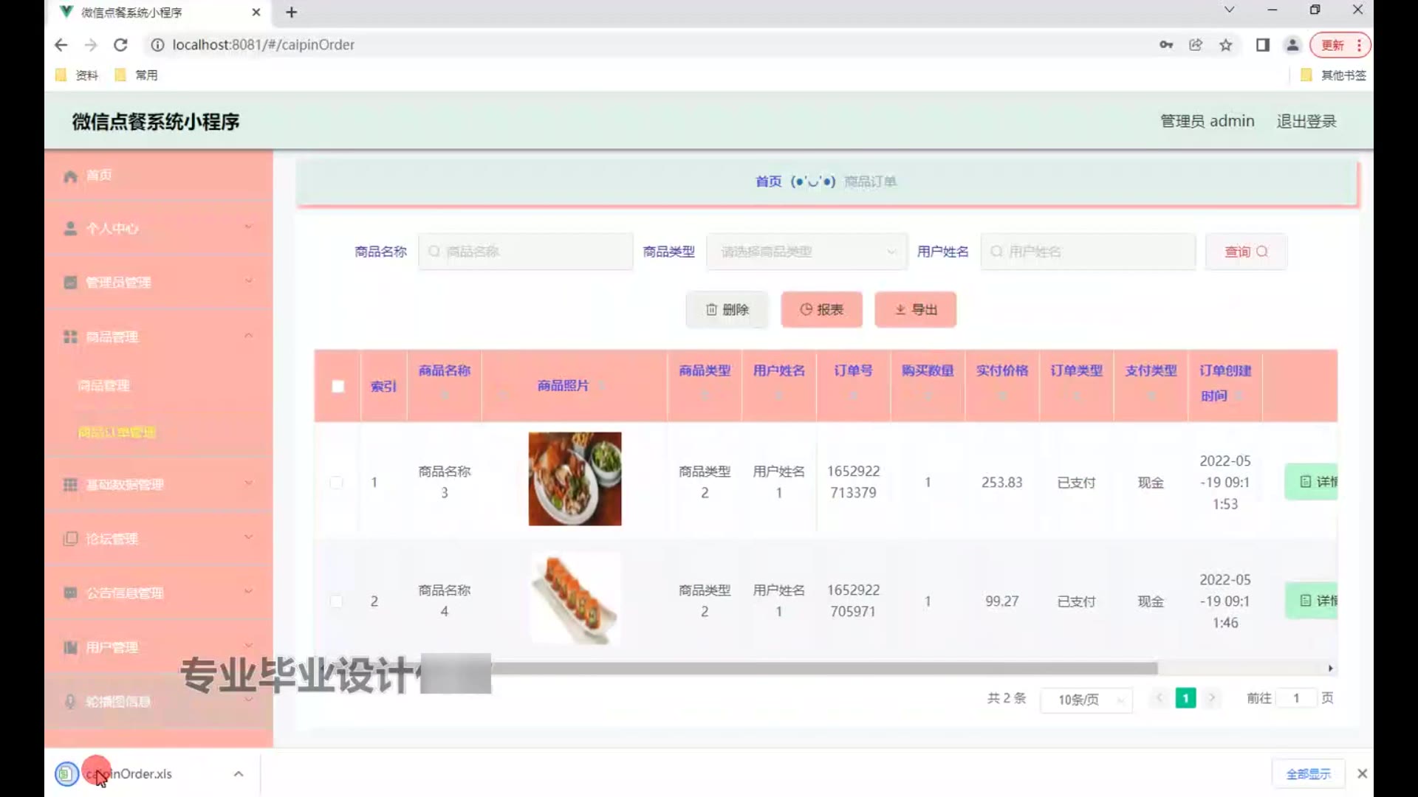The image size is (1418, 797).
Task: Click the tab search chevron in title bar
Action: click(1229, 10)
